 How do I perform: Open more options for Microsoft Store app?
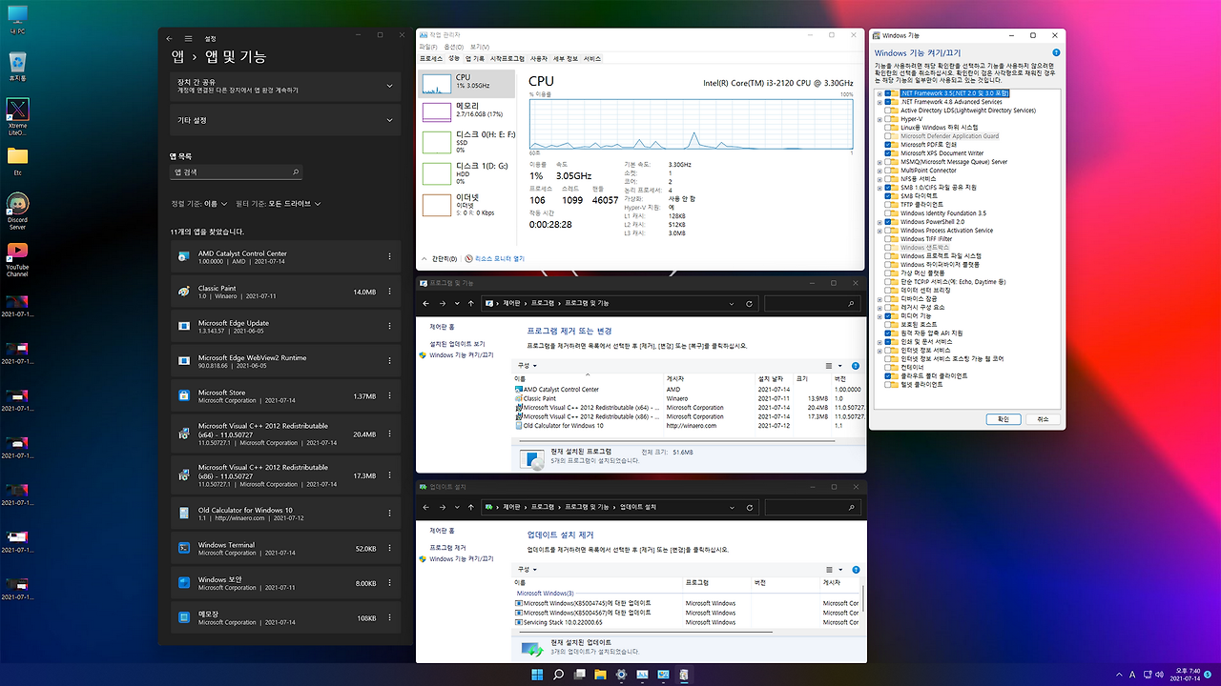click(x=389, y=396)
